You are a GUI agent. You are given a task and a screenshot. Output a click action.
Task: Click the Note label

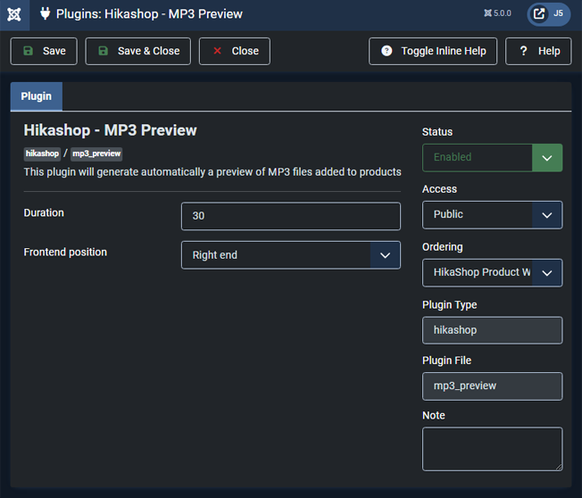tap(434, 416)
